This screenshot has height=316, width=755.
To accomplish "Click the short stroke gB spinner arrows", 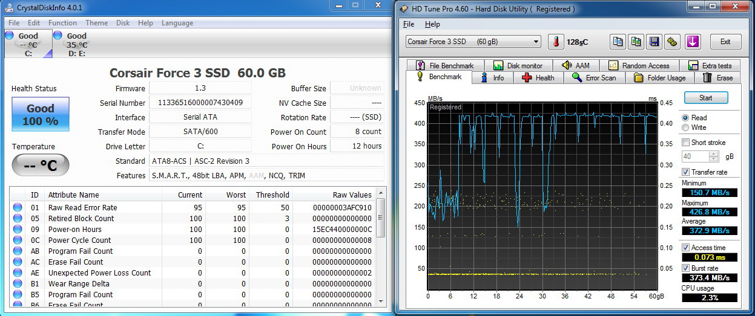I will (714, 156).
